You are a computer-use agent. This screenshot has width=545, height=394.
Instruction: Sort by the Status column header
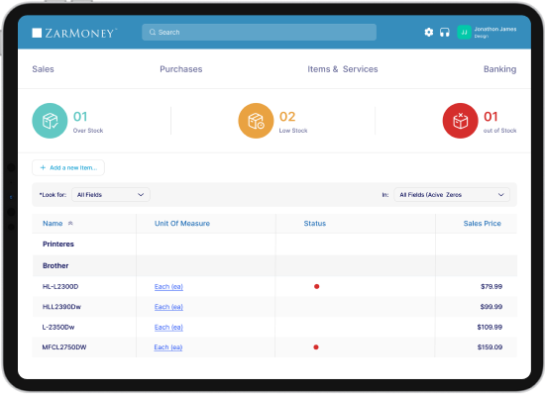click(315, 223)
